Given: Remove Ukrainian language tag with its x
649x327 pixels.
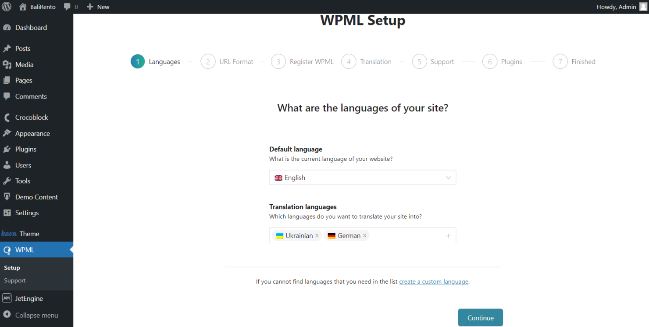Looking at the screenshot, I should point(317,236).
